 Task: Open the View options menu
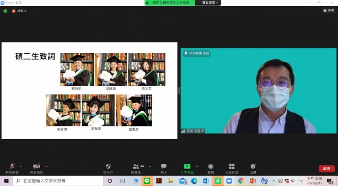coord(328,11)
